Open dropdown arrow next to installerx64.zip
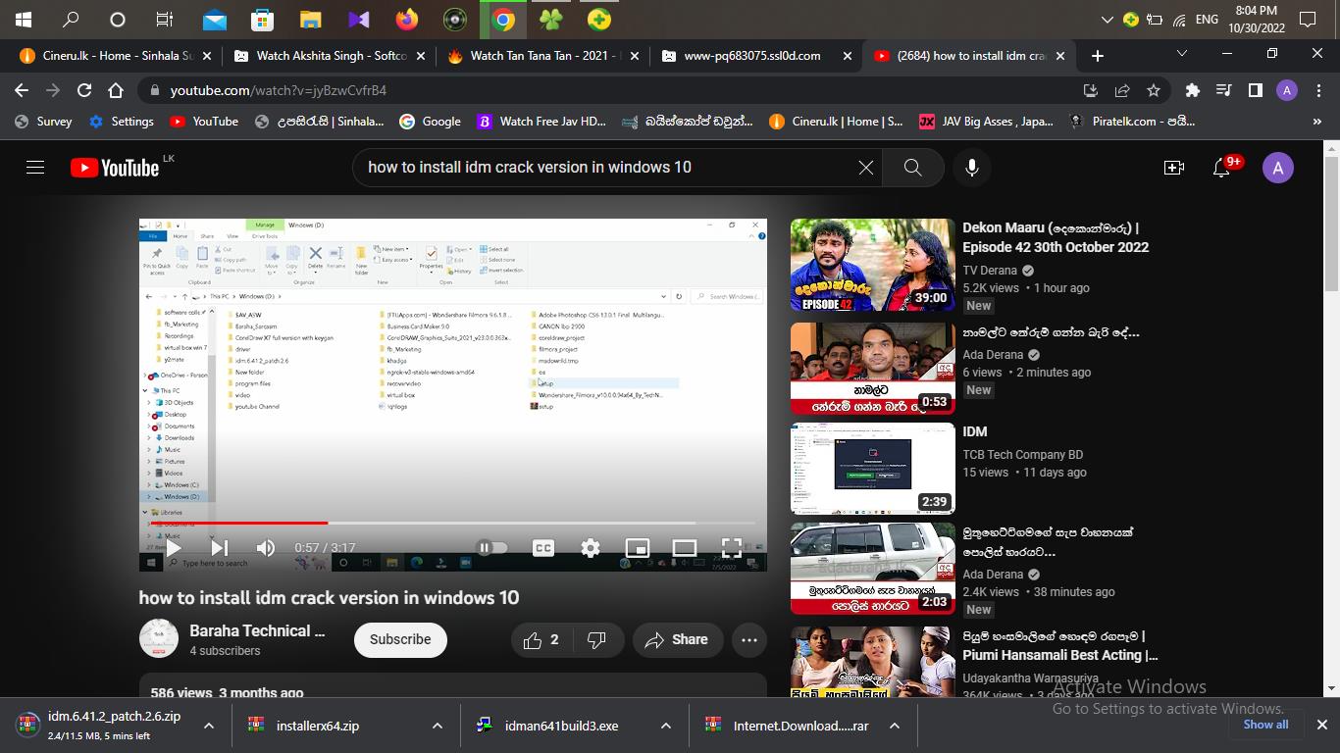This screenshot has width=1340, height=753. pos(437,726)
